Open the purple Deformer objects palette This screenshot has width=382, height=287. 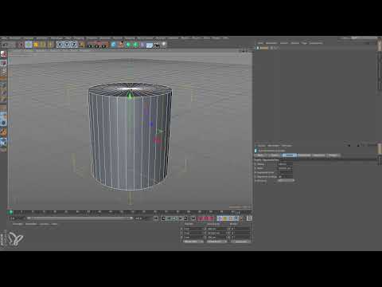[x=142, y=45]
